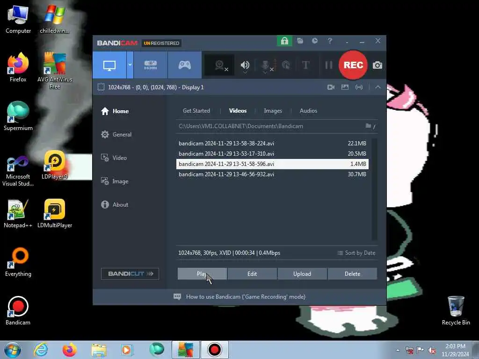Image resolution: width=479 pixels, height=359 pixels.
Task: Start recording with the REC button
Action: pos(353,65)
